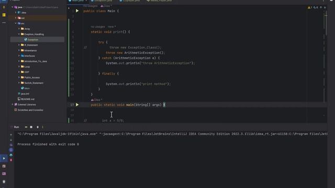This screenshot has height=188, width=335.
Task: Go to previous highlighted error arrow
Action: 321,7
